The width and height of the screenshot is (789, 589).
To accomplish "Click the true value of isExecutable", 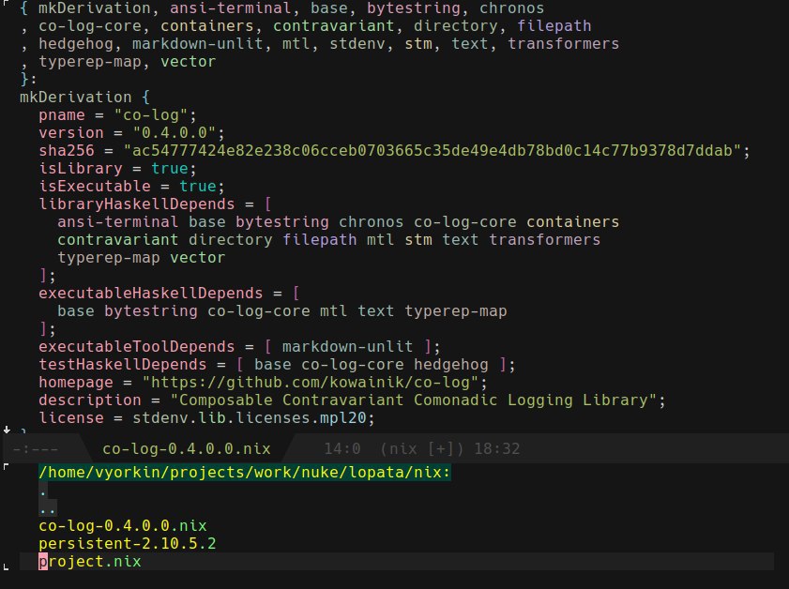I will 198,186.
